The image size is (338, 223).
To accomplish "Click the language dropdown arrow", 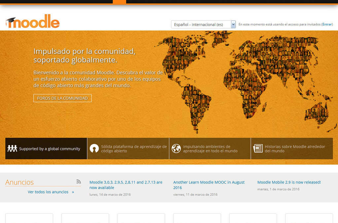I will [x=233, y=24].
